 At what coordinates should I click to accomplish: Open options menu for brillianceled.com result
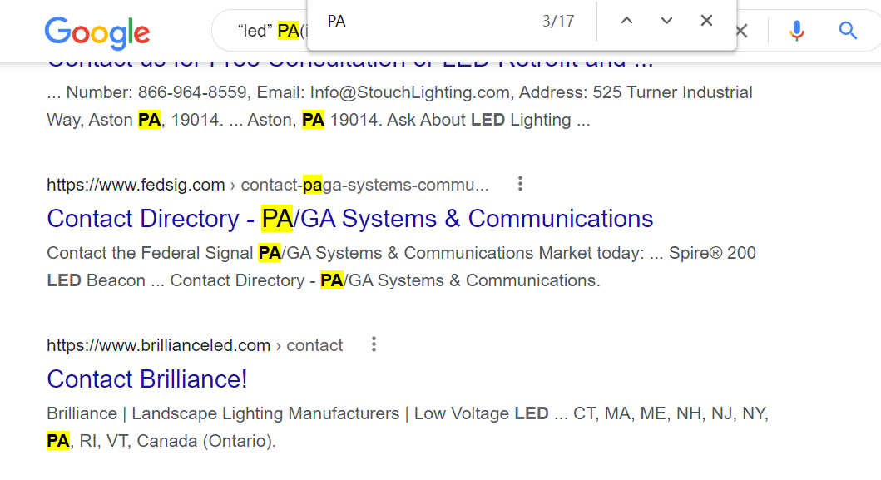[x=374, y=344]
